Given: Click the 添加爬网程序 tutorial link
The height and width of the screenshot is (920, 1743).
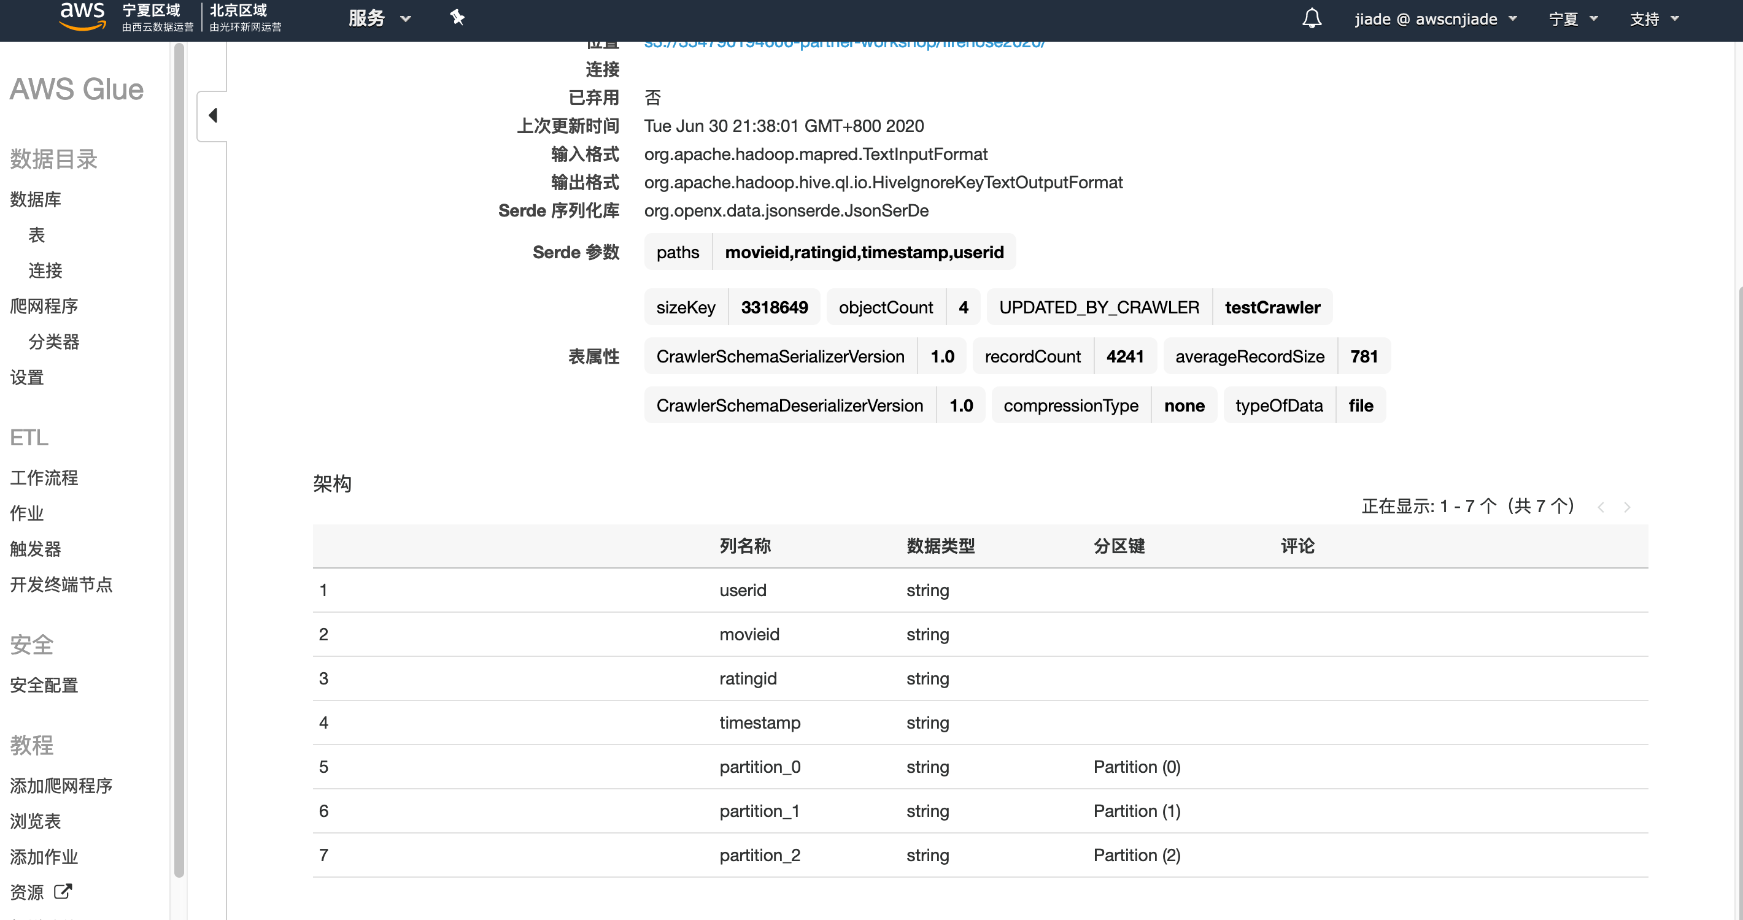Looking at the screenshot, I should click(x=61, y=786).
